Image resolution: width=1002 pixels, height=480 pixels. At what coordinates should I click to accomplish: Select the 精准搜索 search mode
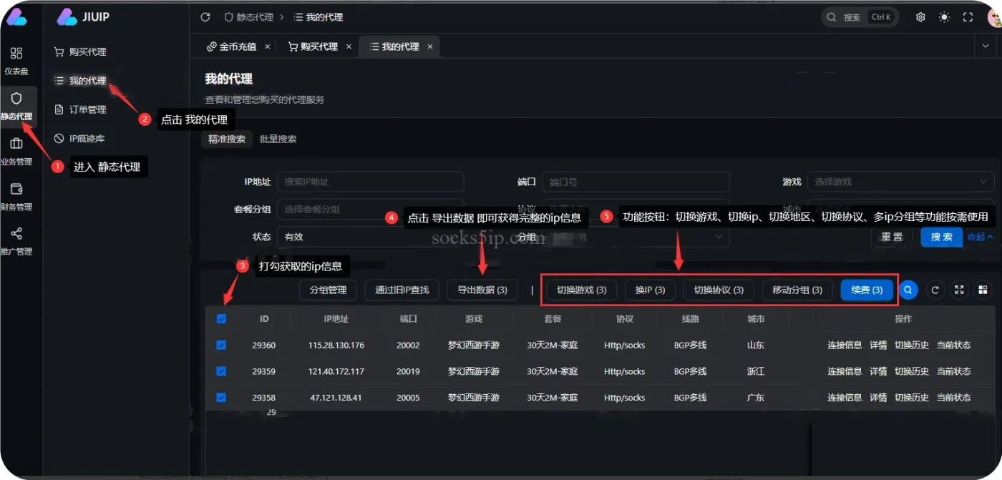coord(227,139)
